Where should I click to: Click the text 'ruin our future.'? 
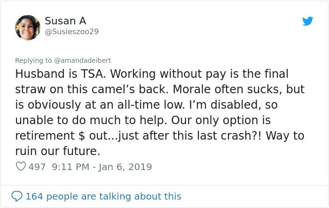(58, 151)
